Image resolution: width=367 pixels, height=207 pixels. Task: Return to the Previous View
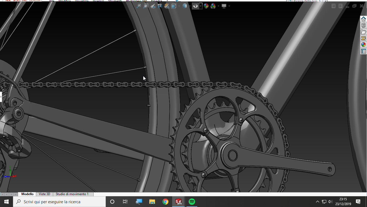click(153, 6)
